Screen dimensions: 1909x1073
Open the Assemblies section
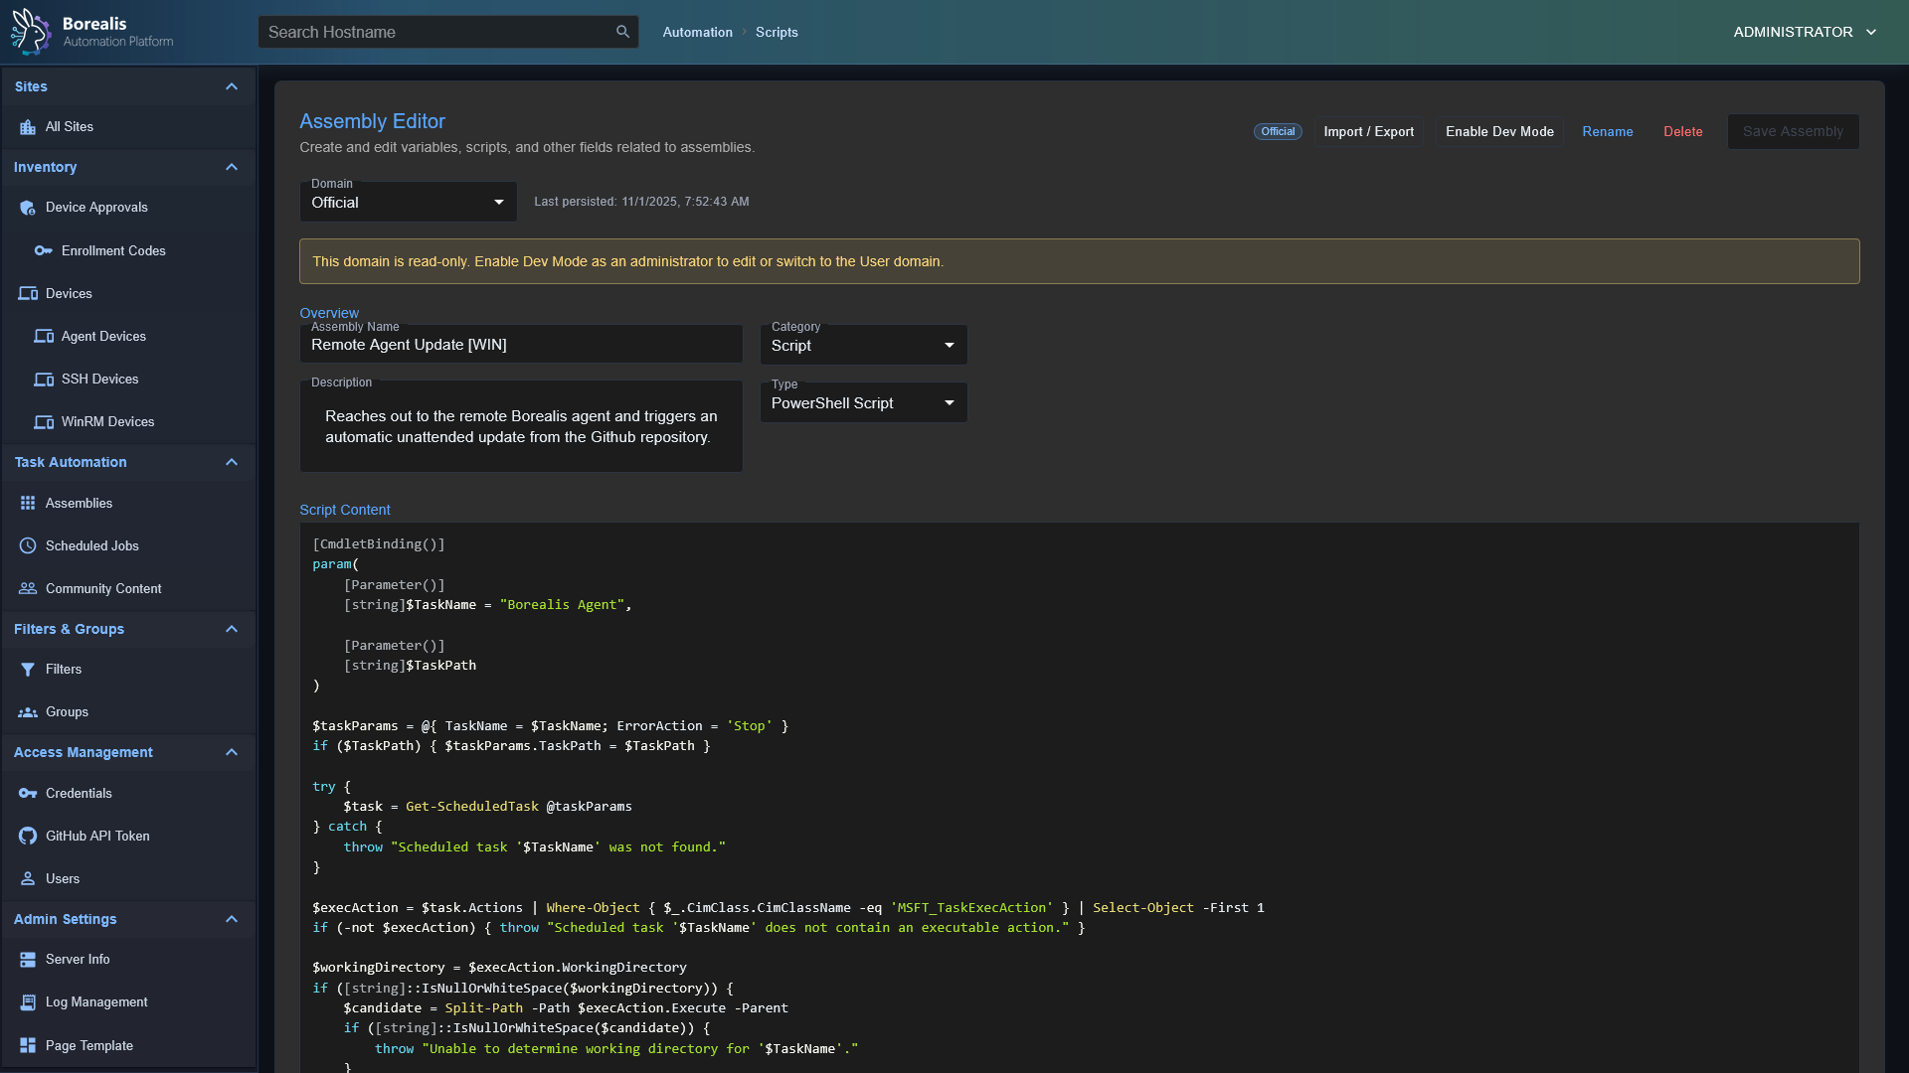click(x=78, y=503)
